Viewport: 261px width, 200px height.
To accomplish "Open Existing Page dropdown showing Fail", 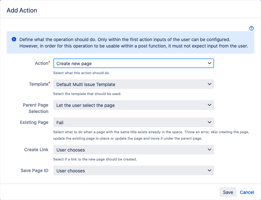I will [133, 122].
